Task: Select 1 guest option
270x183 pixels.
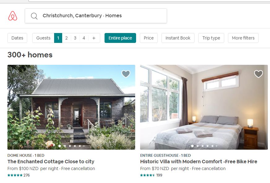Action: [58, 38]
